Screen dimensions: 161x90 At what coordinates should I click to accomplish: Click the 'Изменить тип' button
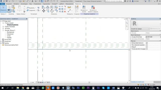point(155,29)
